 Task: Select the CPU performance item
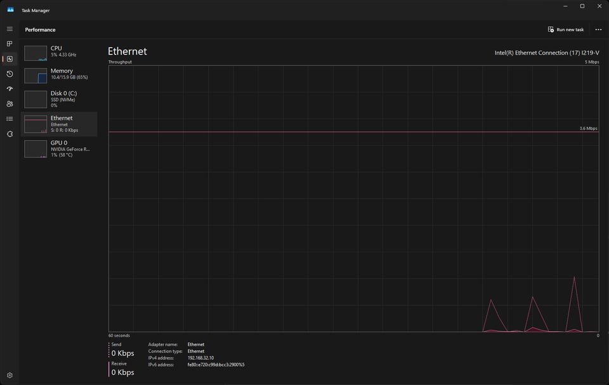click(x=59, y=53)
